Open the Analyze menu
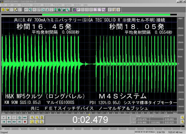The image size is (186, 134). [x=47, y=5]
